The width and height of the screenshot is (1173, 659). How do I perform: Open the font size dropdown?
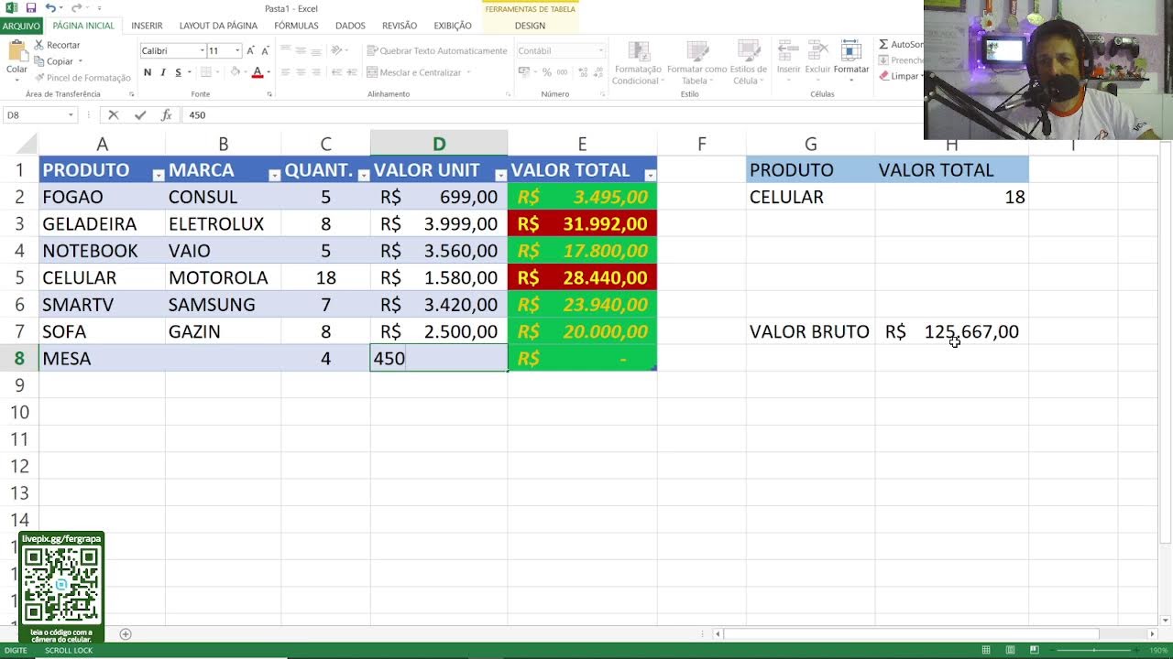pyautogui.click(x=237, y=51)
